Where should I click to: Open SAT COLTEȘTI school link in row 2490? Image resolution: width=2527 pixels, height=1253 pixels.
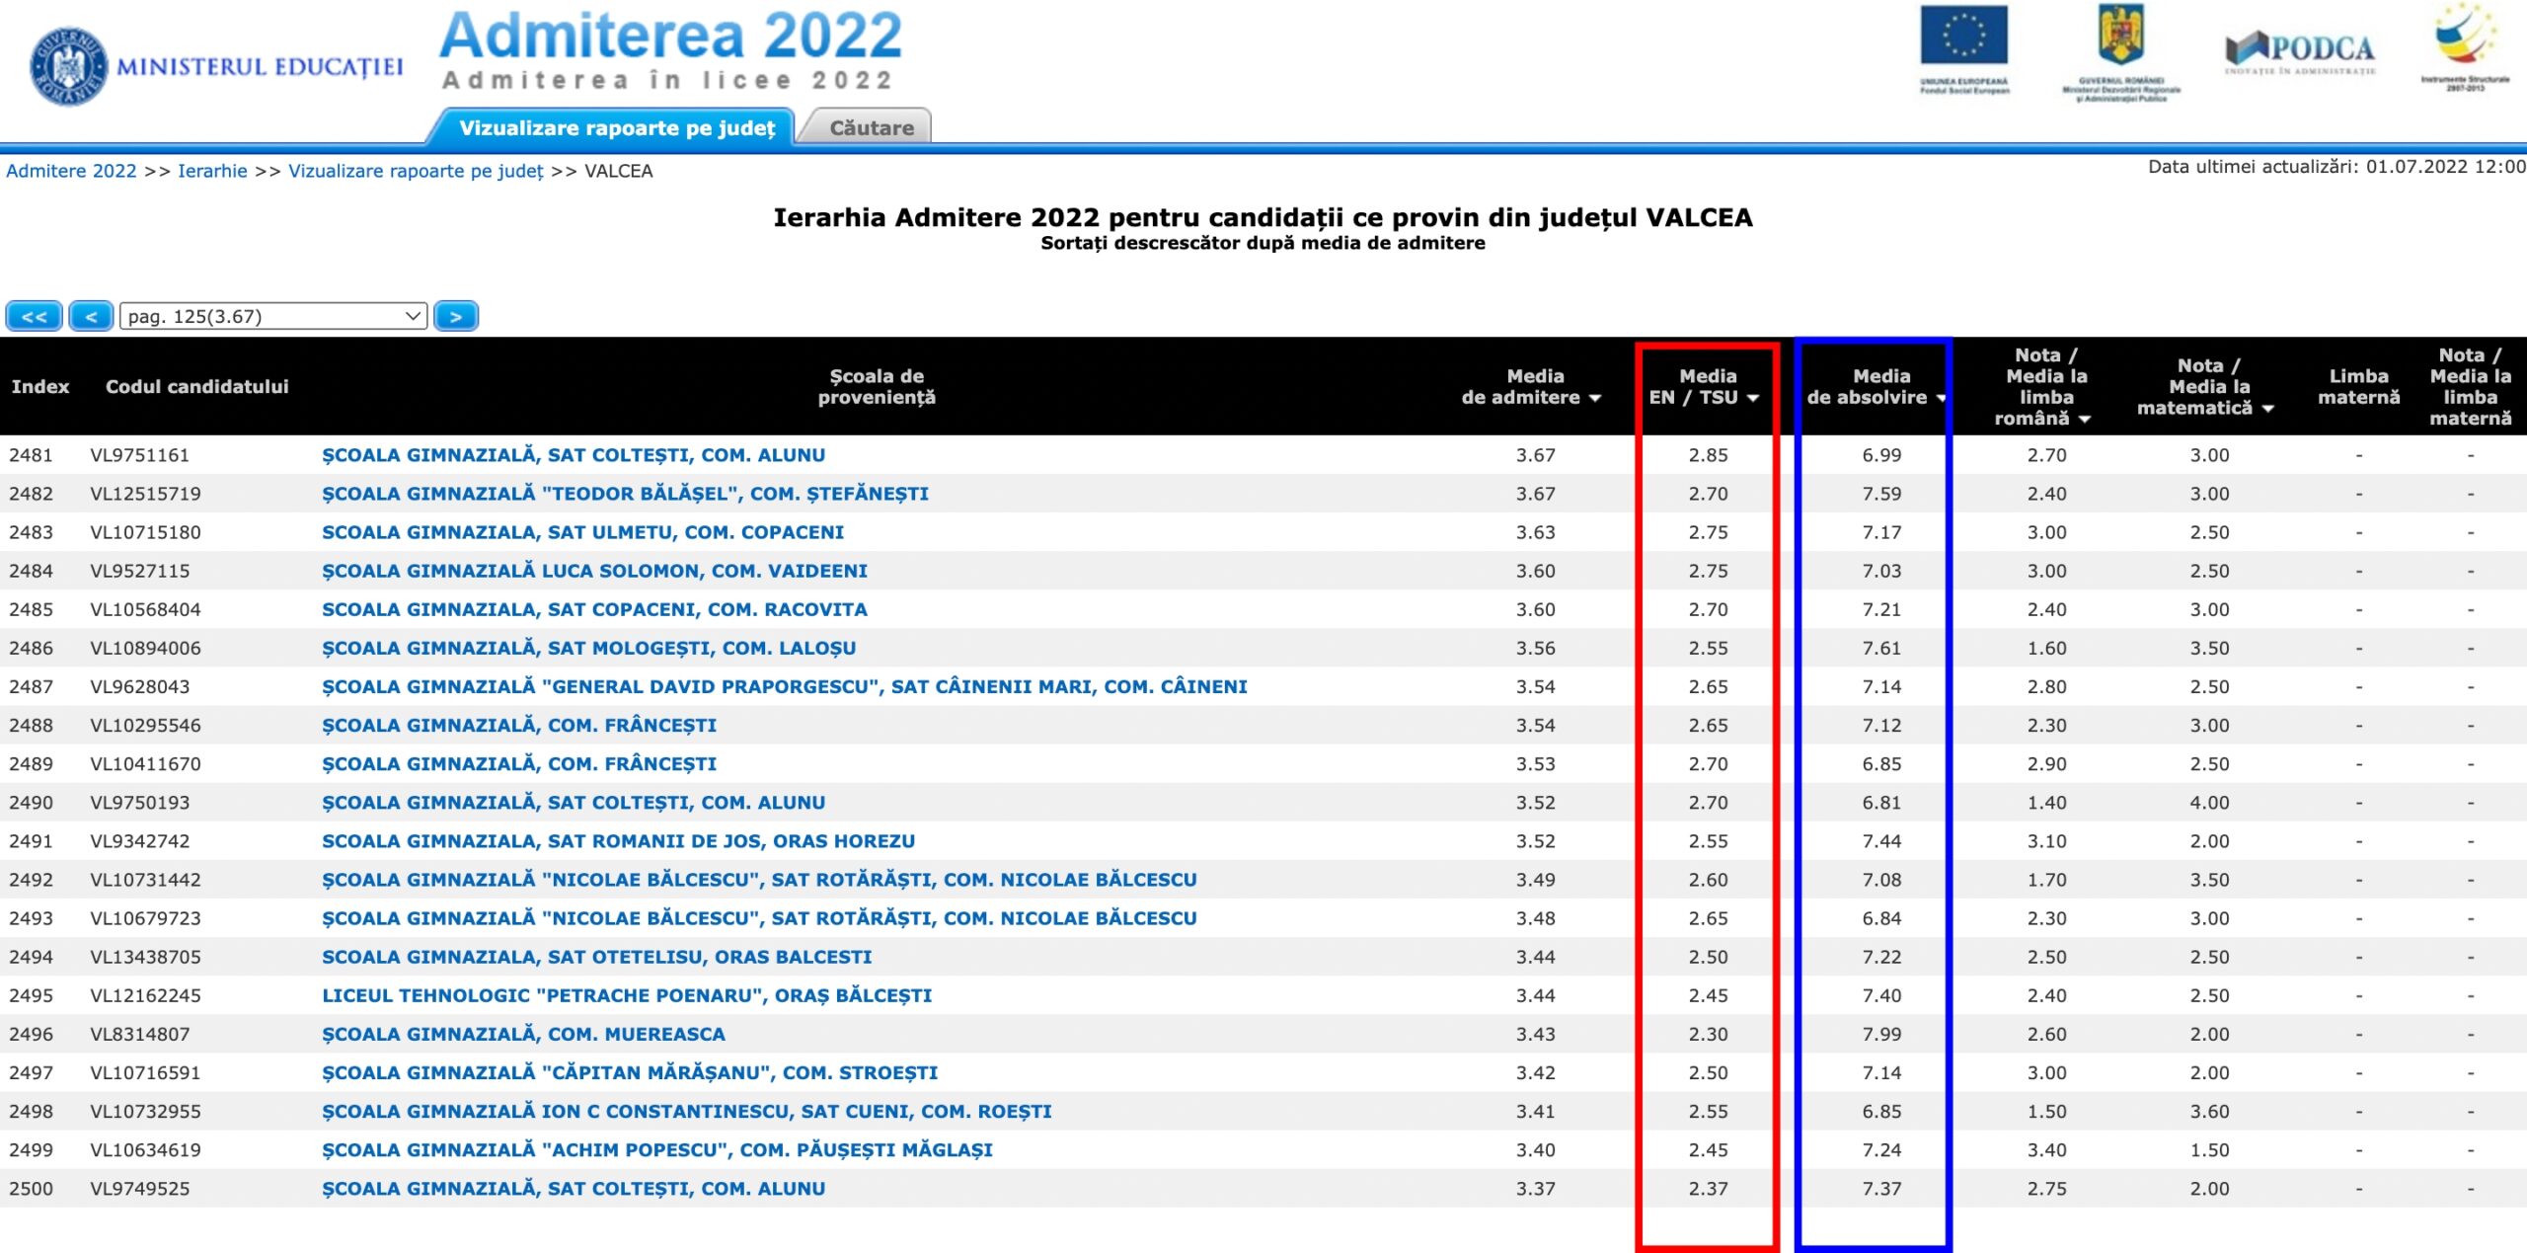[x=574, y=803]
